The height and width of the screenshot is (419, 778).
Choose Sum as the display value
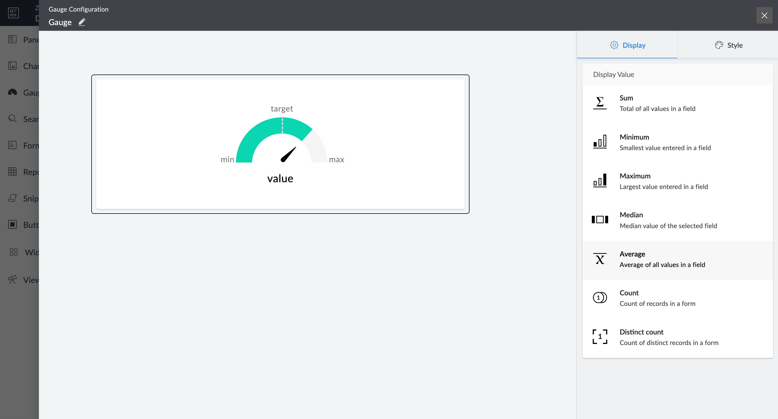[657, 103]
